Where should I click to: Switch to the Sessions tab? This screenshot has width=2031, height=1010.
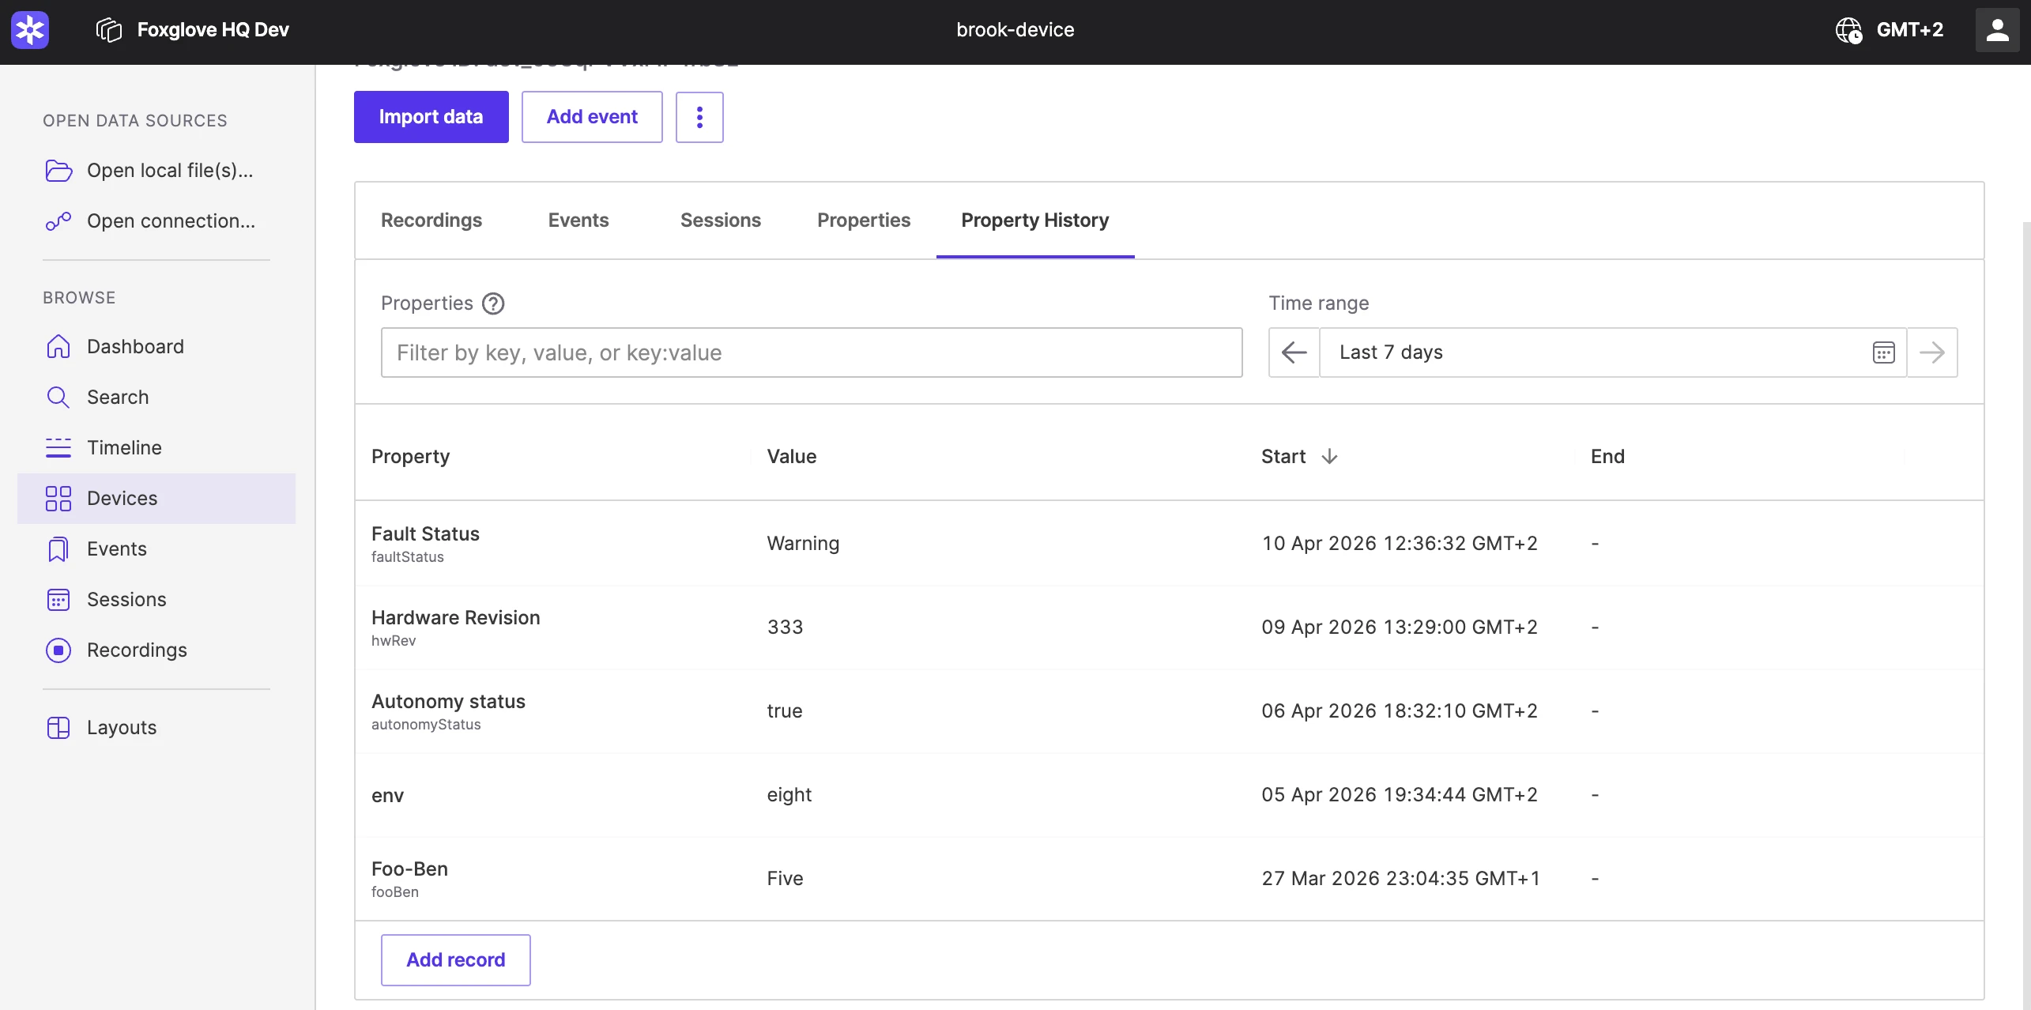tap(720, 220)
